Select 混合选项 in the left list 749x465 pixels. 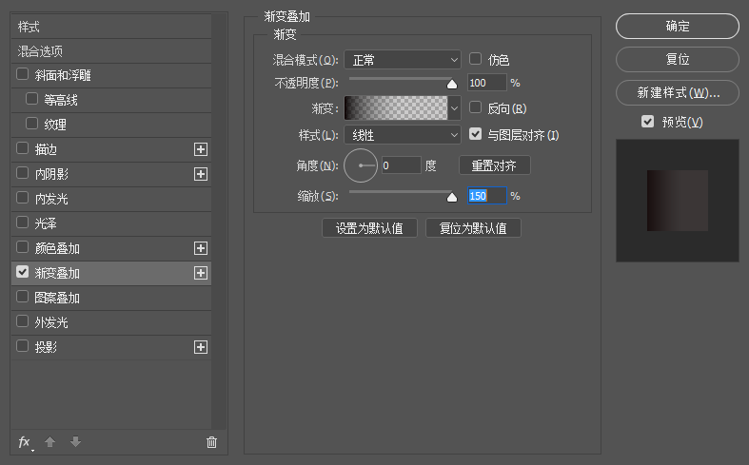pos(111,51)
